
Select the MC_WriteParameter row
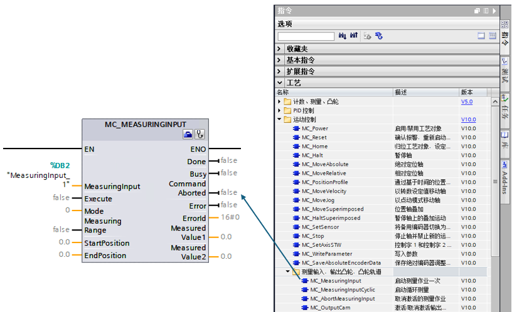(x=381, y=254)
